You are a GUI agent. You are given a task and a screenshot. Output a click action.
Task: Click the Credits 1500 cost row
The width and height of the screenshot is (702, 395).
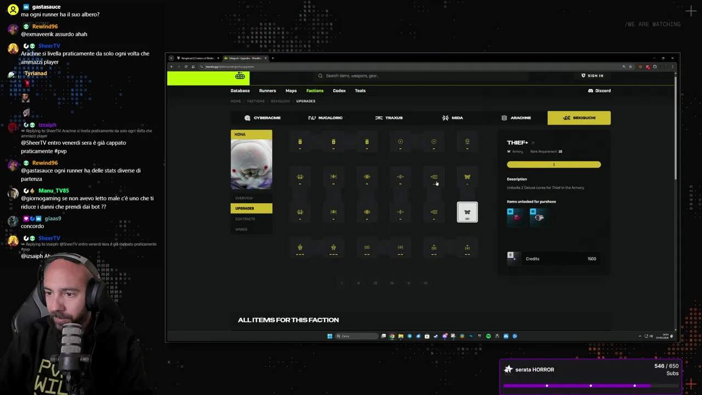554,258
